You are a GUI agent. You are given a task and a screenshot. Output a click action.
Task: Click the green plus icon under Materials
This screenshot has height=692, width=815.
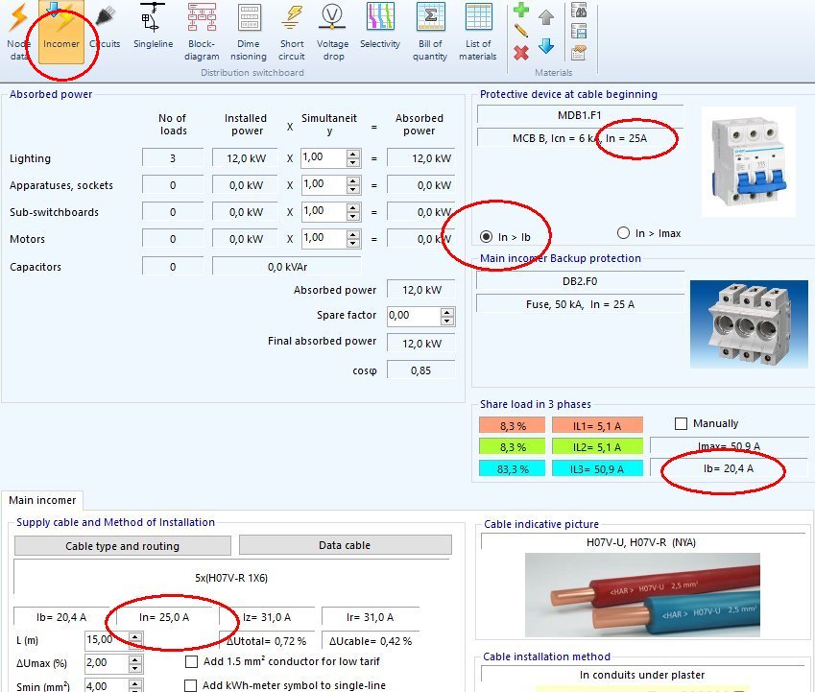coord(520,12)
